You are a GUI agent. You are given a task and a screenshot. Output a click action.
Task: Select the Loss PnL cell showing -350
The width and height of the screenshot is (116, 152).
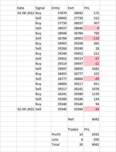pyautogui.click(x=91, y=139)
